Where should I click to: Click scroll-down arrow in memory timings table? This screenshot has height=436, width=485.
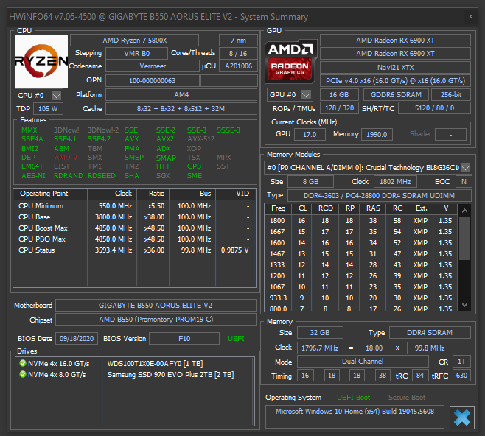464,305
